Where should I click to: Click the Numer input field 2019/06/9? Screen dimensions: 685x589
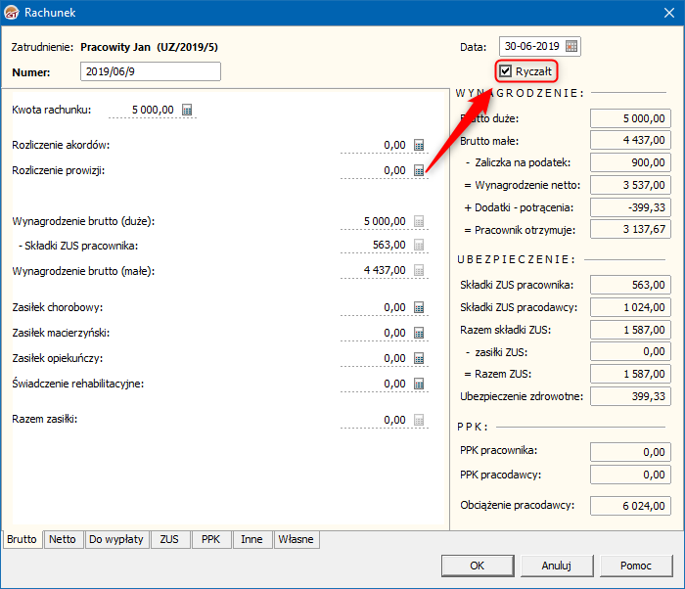click(151, 71)
